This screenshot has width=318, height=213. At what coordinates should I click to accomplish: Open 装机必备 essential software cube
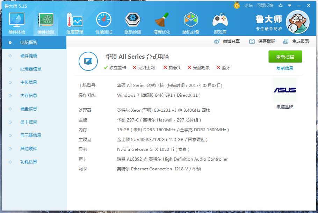click(191, 23)
